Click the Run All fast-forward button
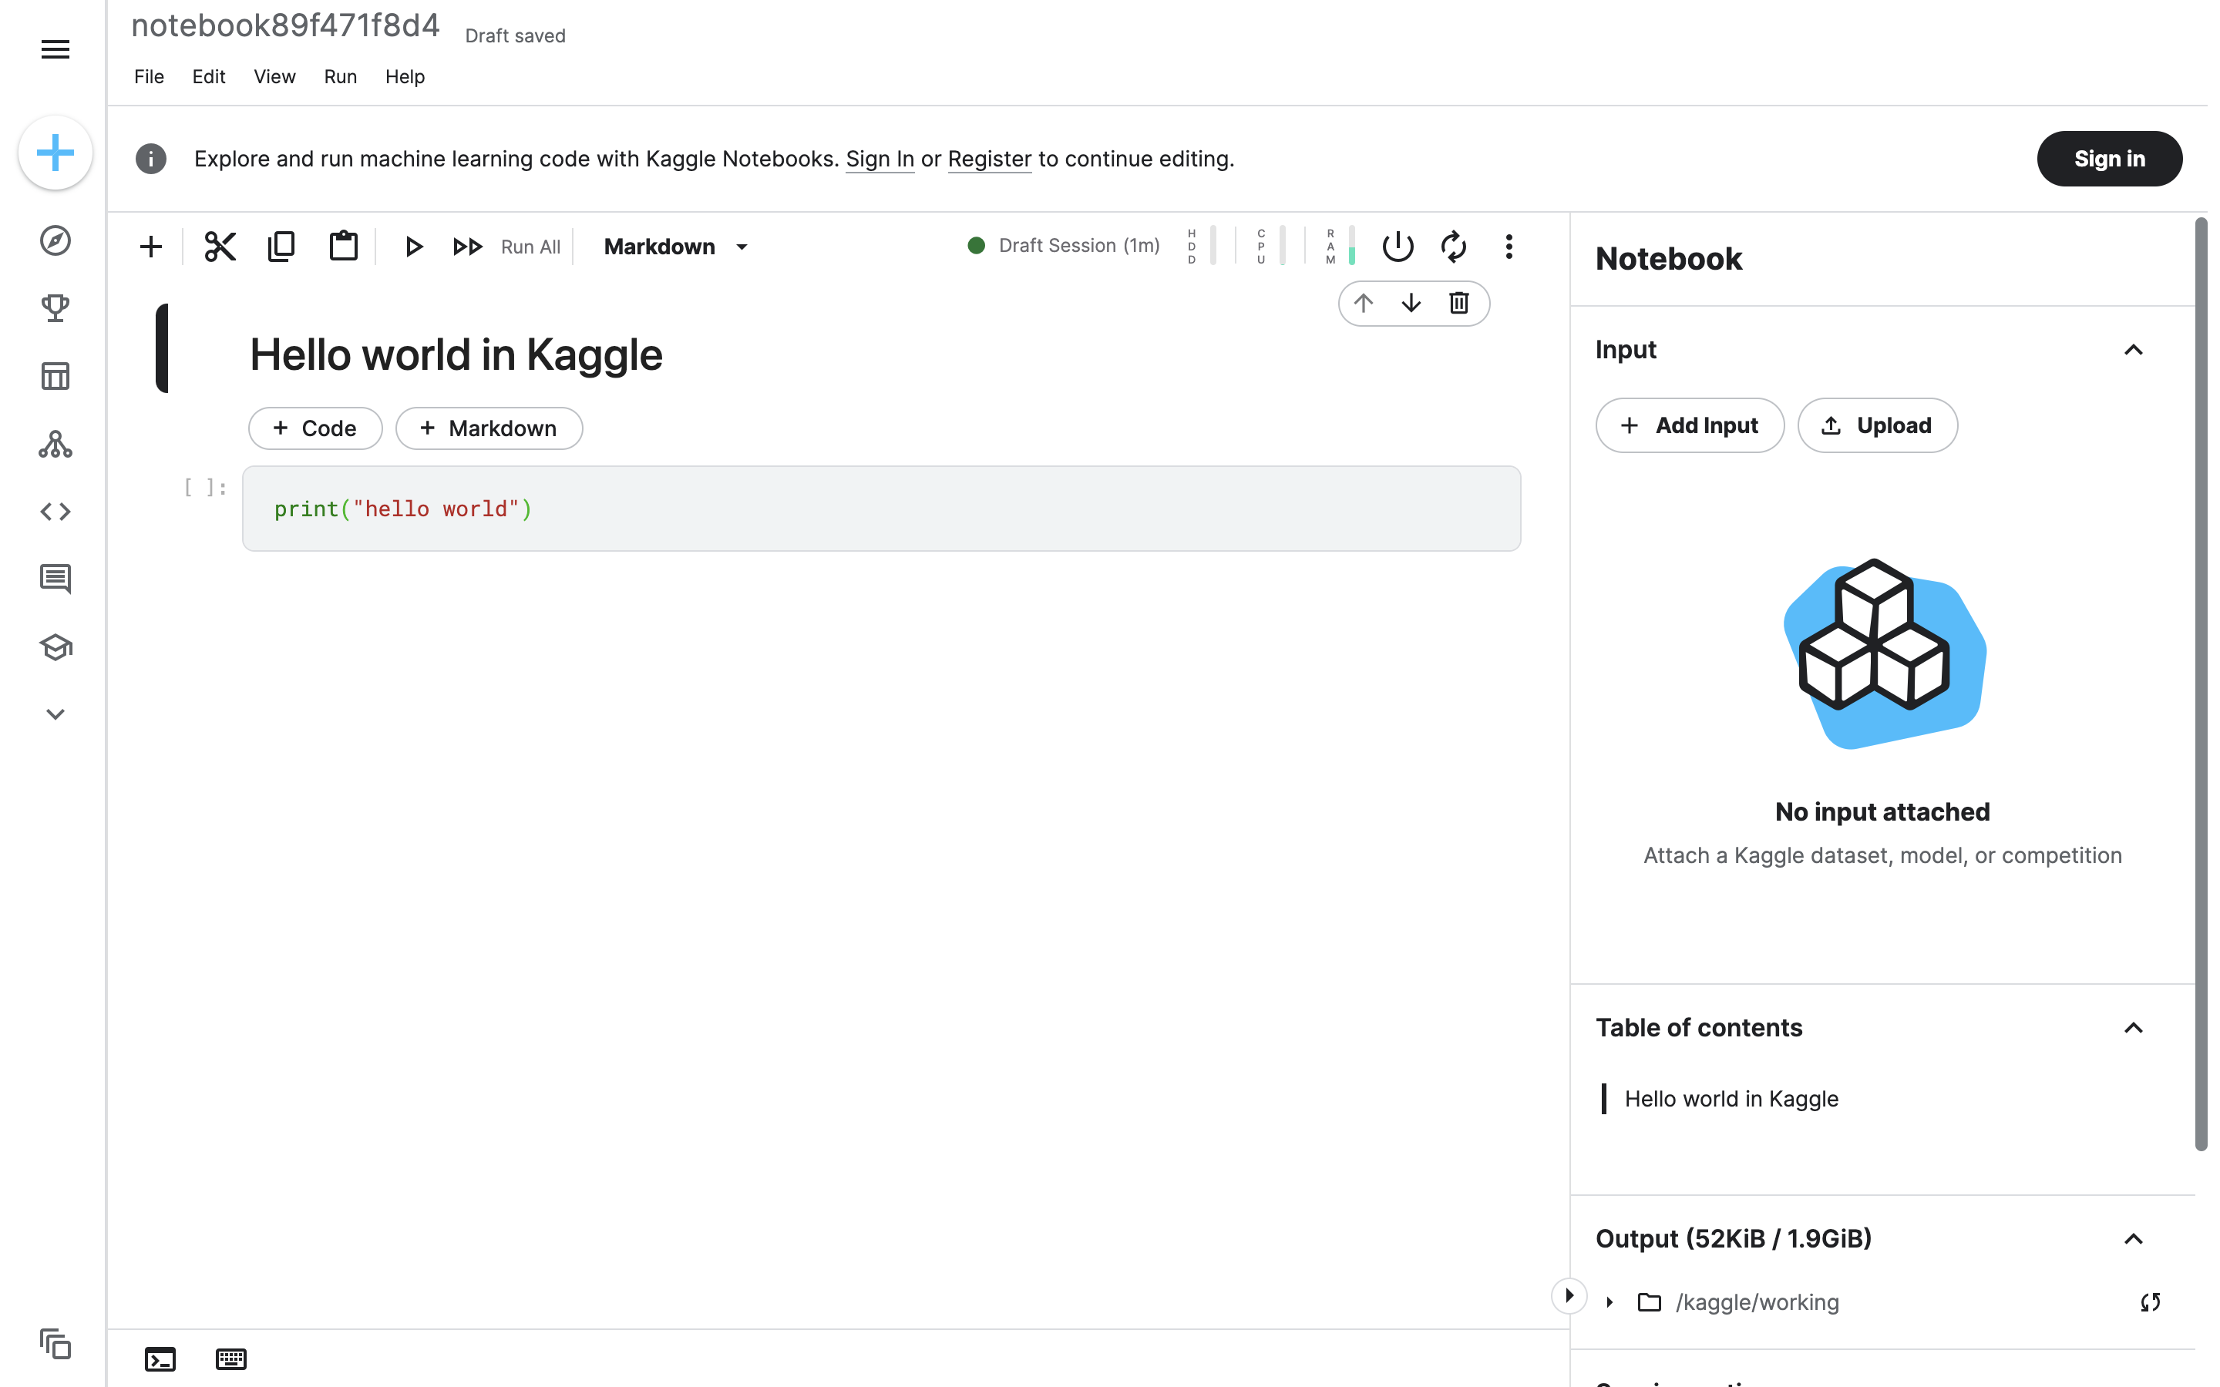Viewport: 2220px width, 1387px height. tap(506, 247)
